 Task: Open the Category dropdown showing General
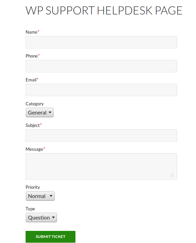point(40,112)
